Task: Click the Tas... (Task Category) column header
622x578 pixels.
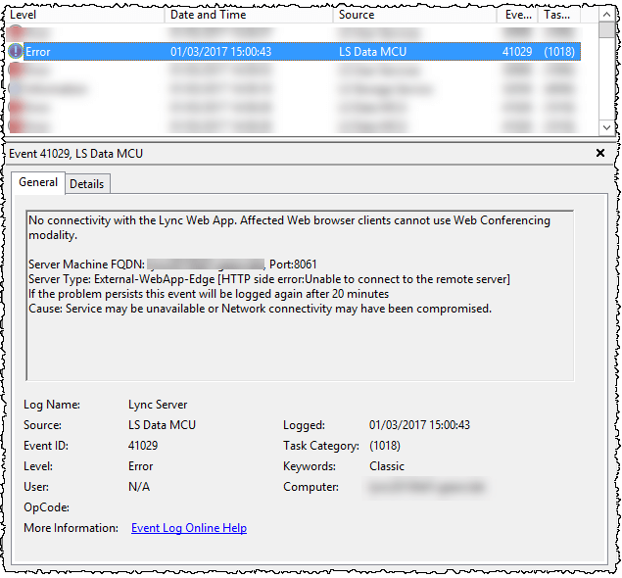Action: 558,15
